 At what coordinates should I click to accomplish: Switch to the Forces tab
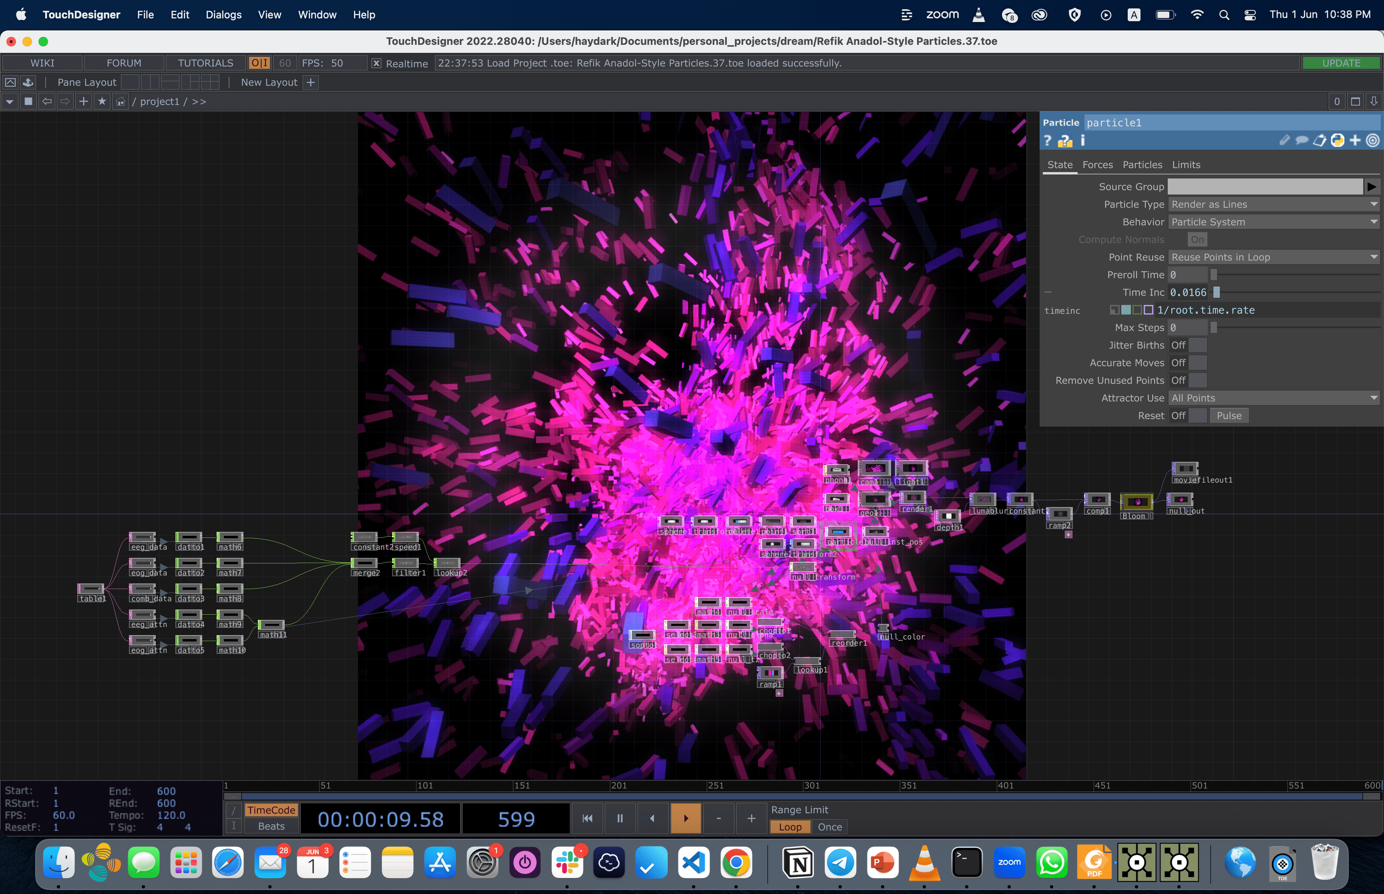click(x=1097, y=165)
